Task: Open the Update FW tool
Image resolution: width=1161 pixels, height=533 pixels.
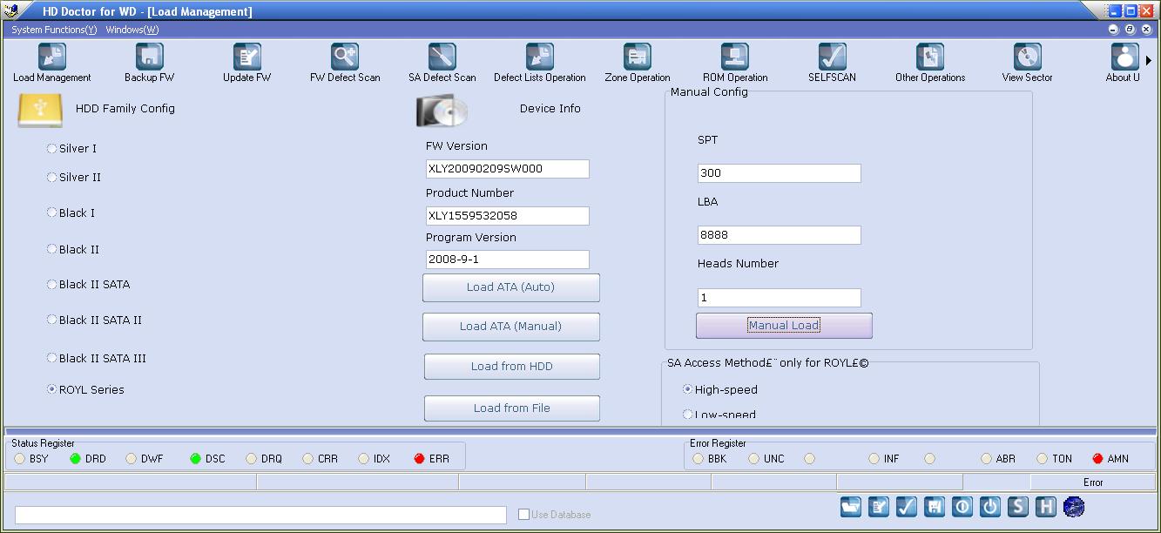Action: 247,57
